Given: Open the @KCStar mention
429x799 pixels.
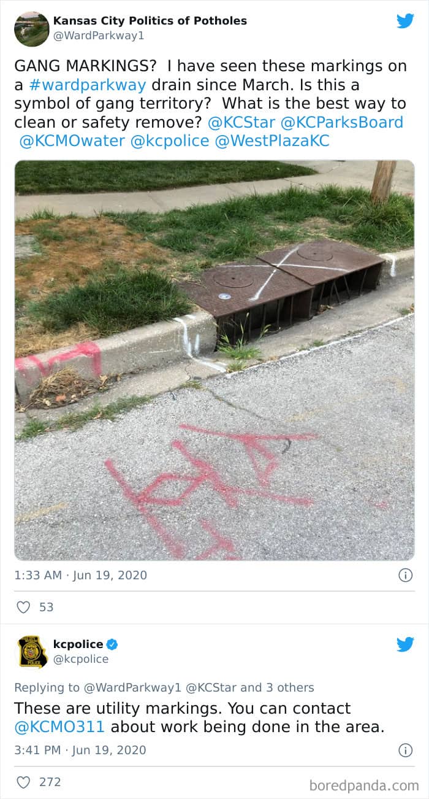Looking at the screenshot, I should tap(241, 122).
